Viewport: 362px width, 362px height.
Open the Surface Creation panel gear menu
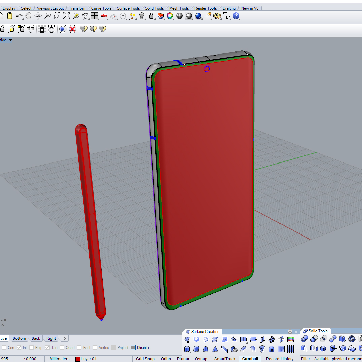(290, 332)
